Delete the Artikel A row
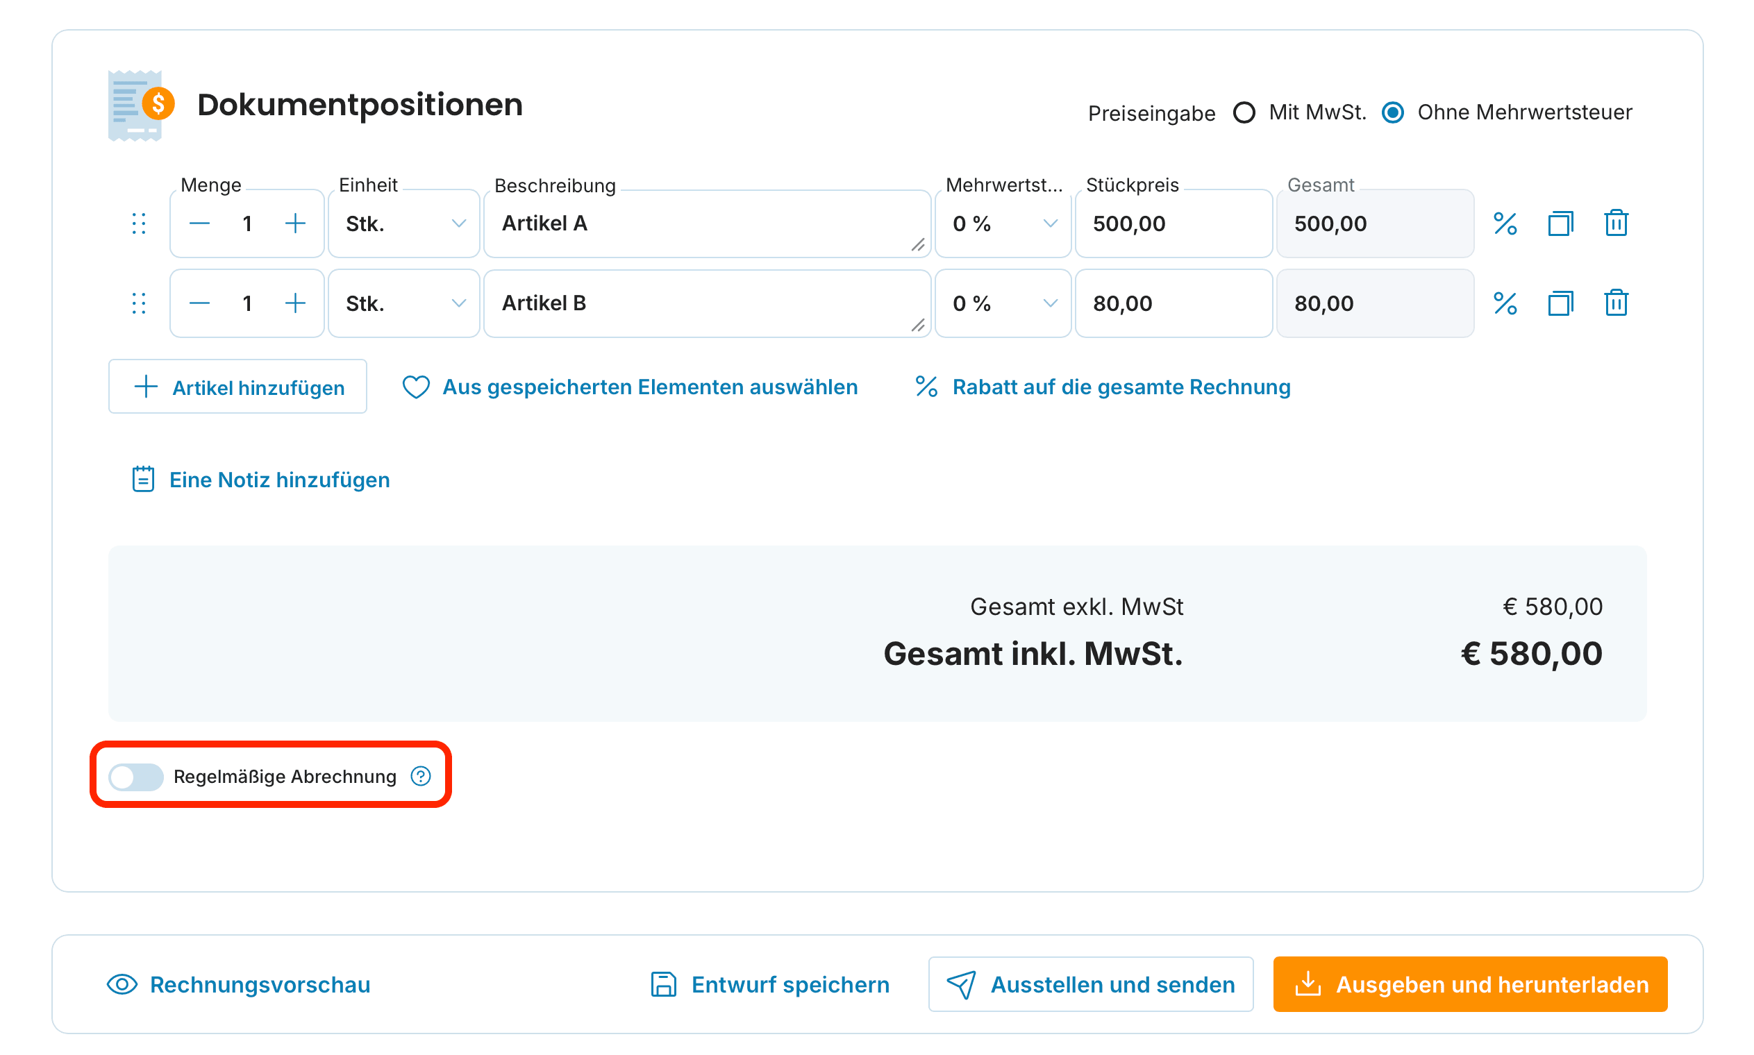Viewport: 1754px width, 1055px height. tap(1615, 223)
